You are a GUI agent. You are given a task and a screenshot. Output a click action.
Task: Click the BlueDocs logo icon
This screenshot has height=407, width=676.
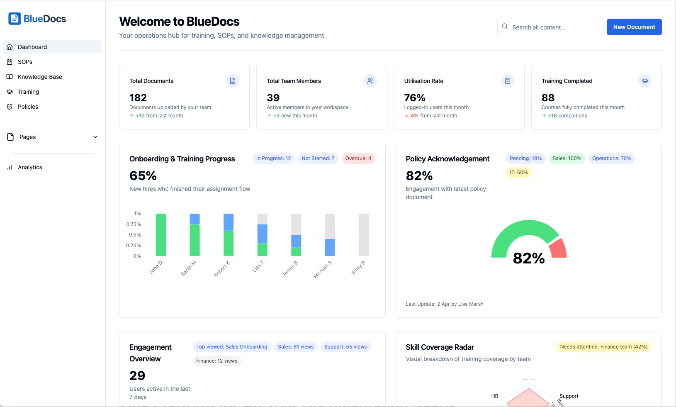(x=14, y=18)
